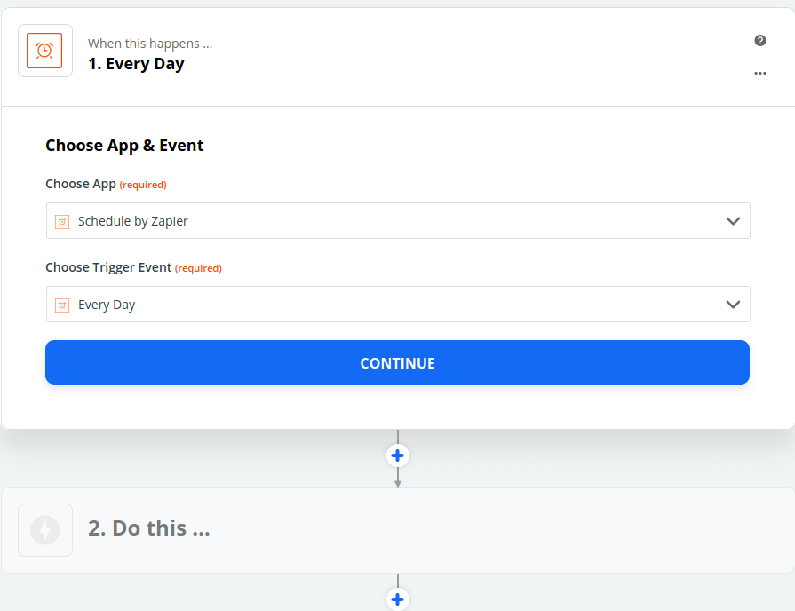This screenshot has width=795, height=611.
Task: Click the small clock icon beside Every Day option
Action: [x=62, y=305]
